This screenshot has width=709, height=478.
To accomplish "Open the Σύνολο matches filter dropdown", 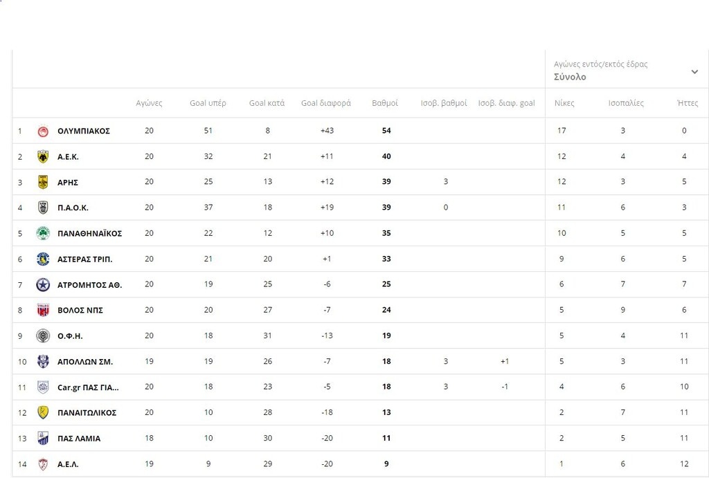I will (x=570, y=77).
